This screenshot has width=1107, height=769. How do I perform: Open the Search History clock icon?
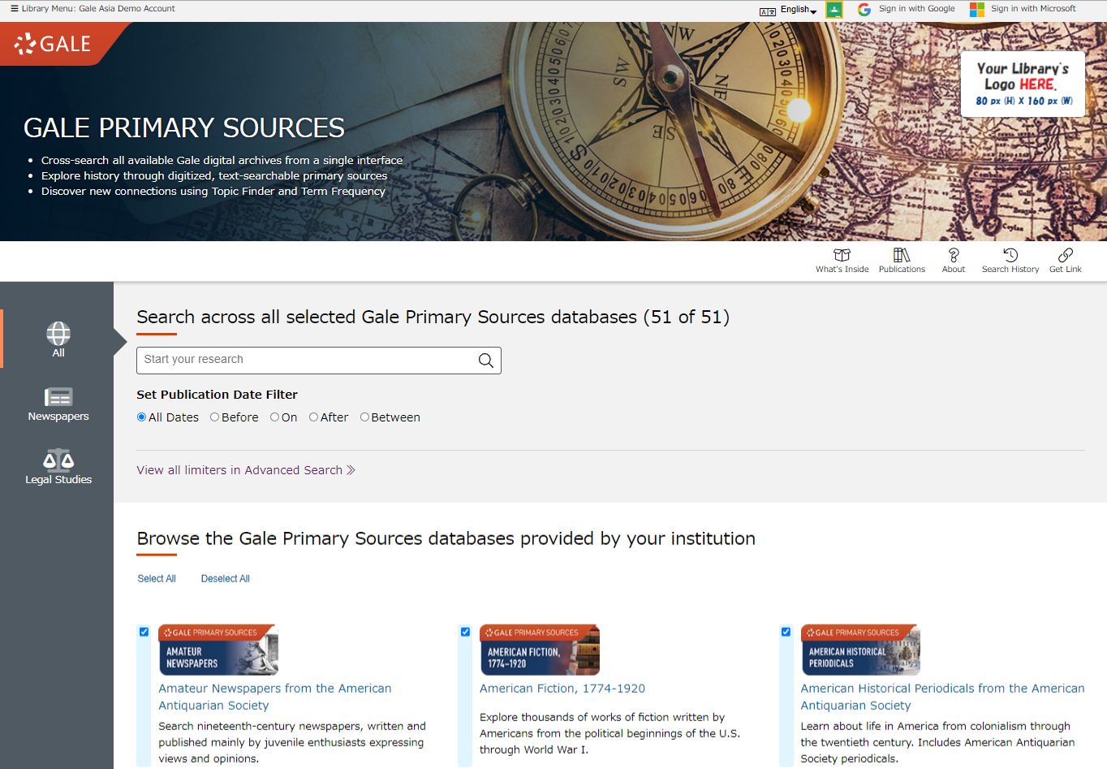(x=1010, y=255)
